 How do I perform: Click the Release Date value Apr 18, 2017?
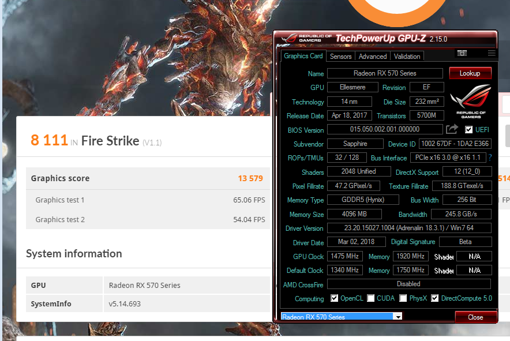(x=349, y=115)
